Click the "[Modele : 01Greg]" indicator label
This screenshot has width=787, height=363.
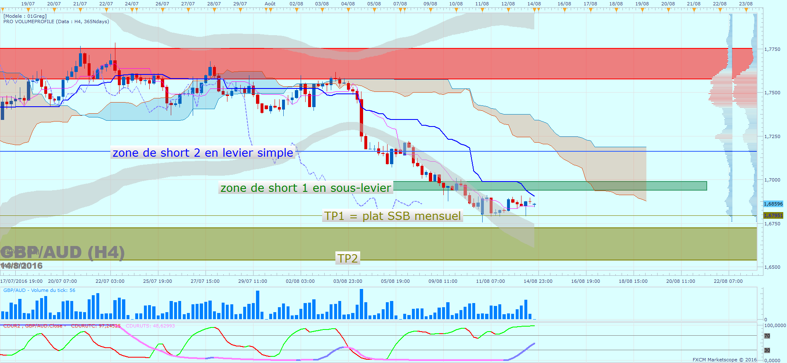coord(25,16)
